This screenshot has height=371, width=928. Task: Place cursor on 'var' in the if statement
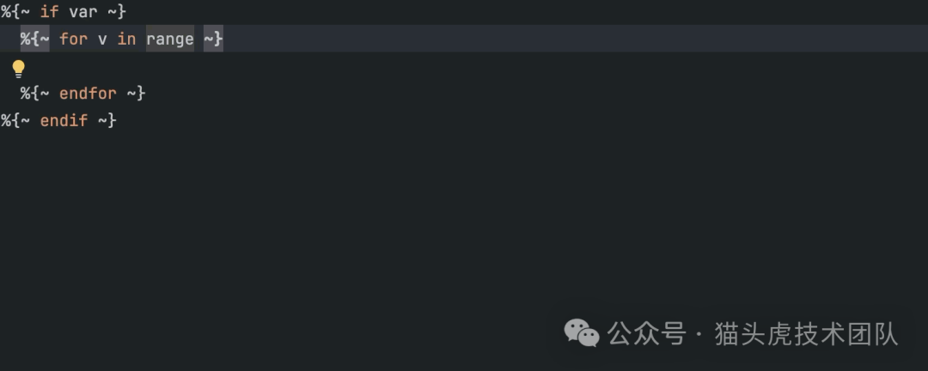coord(83,13)
